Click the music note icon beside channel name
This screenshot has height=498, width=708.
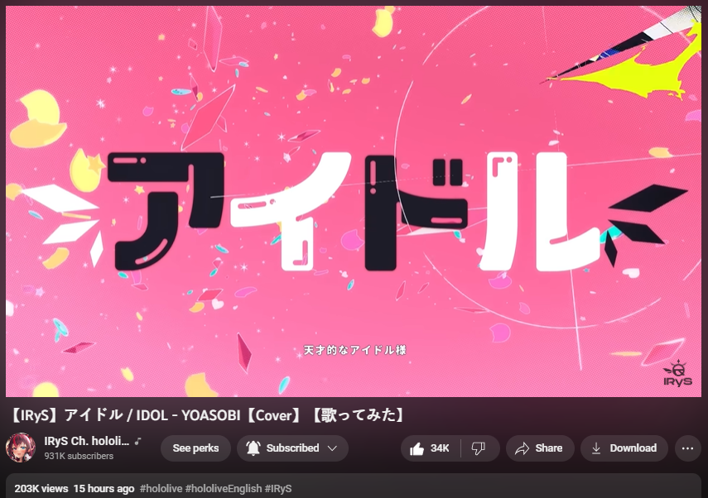coord(137,441)
